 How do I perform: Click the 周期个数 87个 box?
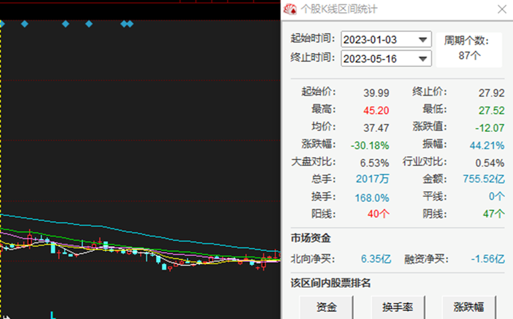click(469, 49)
